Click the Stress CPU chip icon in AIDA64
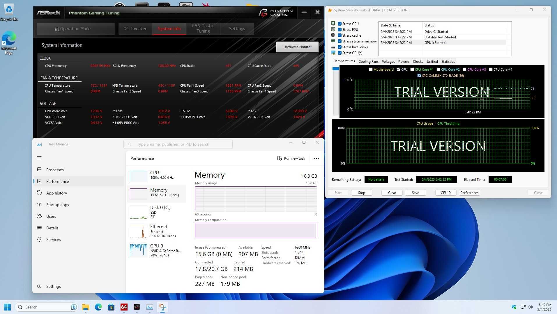The height and width of the screenshot is (314, 557). click(333, 24)
